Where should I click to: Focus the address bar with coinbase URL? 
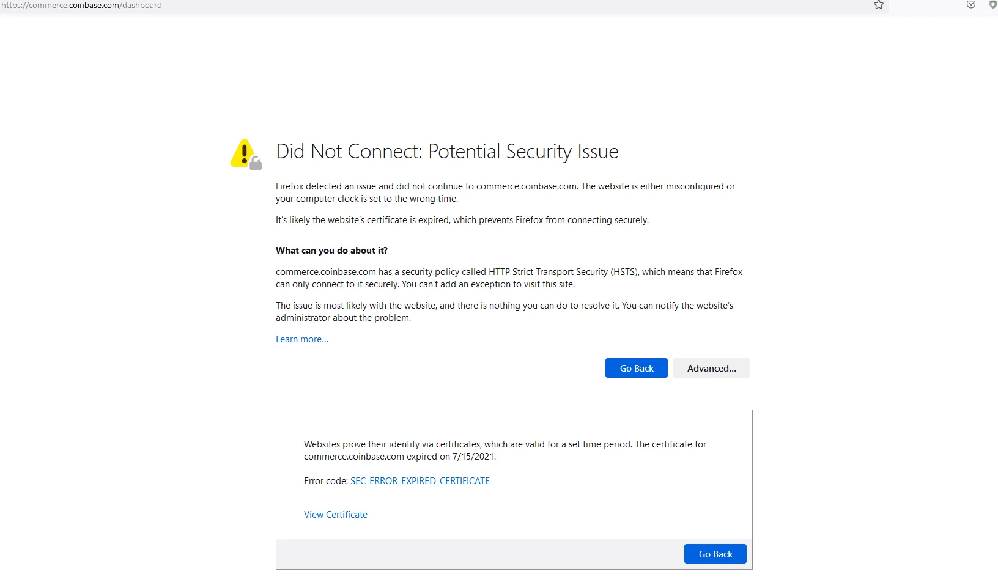428,6
